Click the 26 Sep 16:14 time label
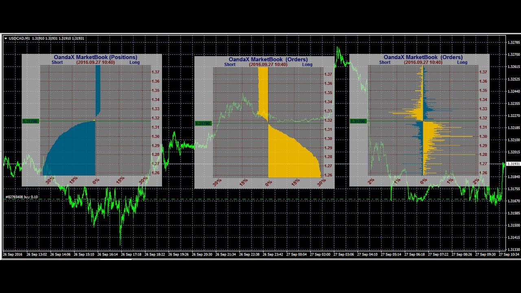 [x=107, y=254]
